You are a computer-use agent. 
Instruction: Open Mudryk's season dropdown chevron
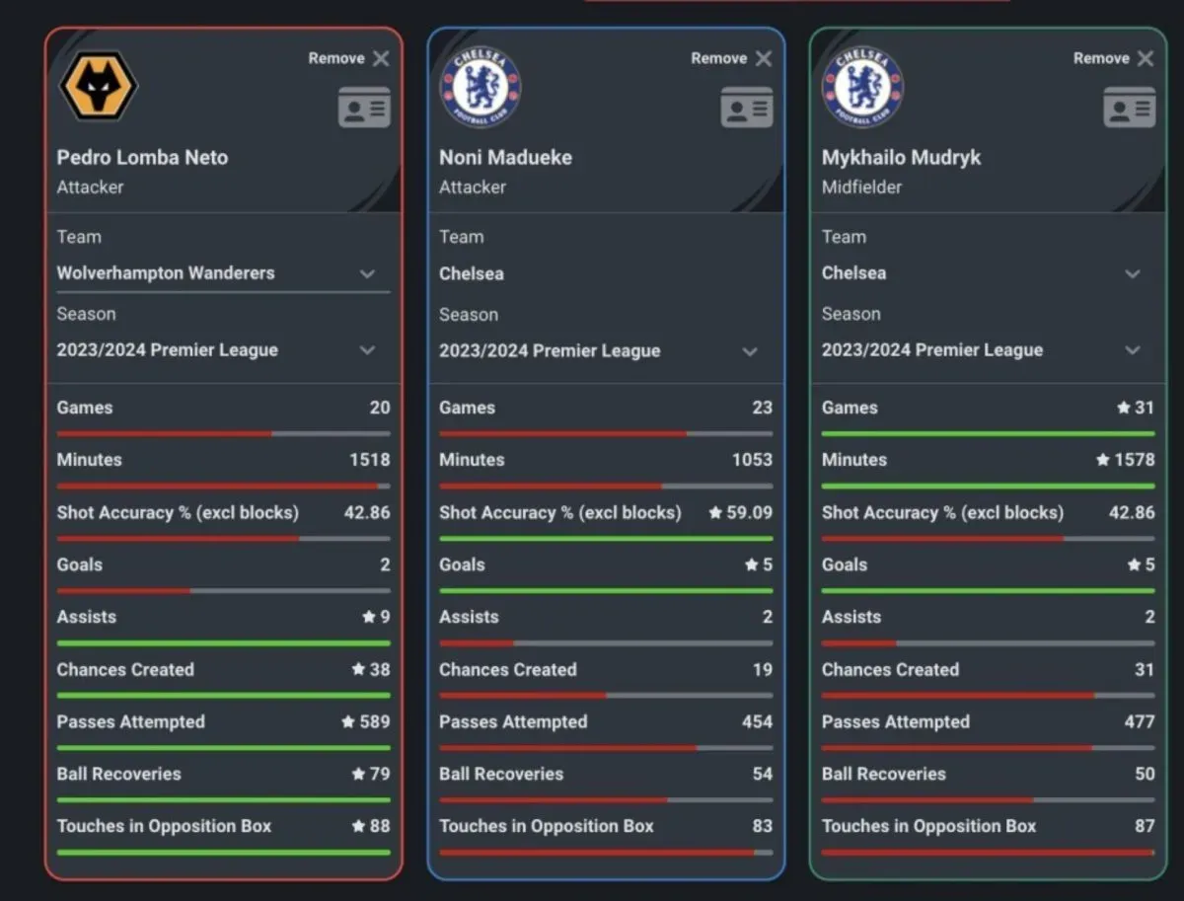click(1133, 350)
